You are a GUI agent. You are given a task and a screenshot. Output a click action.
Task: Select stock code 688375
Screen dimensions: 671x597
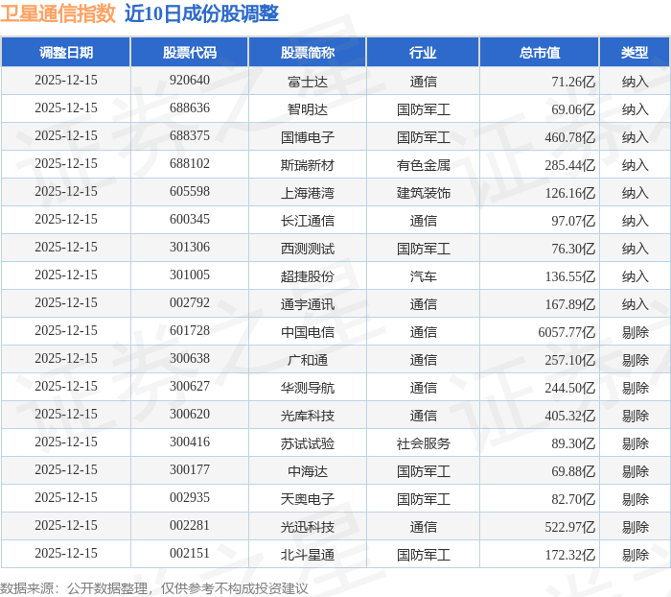(190, 136)
